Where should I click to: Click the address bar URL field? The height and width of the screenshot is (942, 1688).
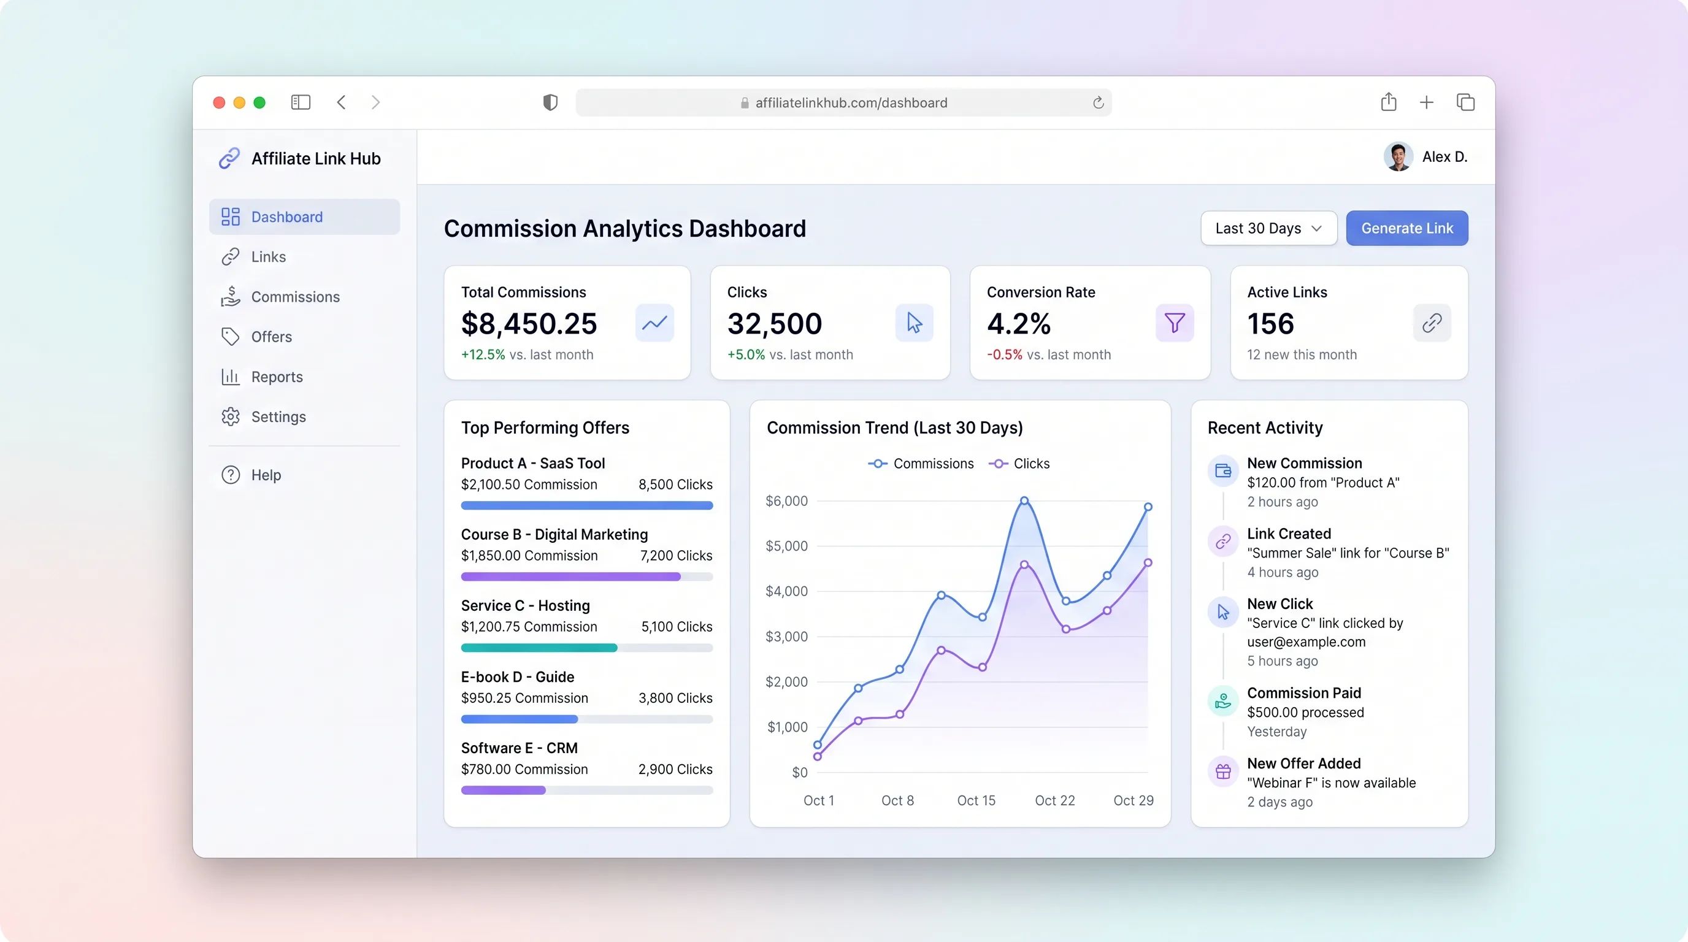(843, 103)
